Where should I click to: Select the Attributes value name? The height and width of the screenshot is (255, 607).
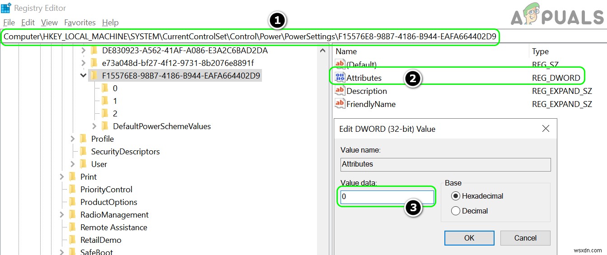pos(364,78)
